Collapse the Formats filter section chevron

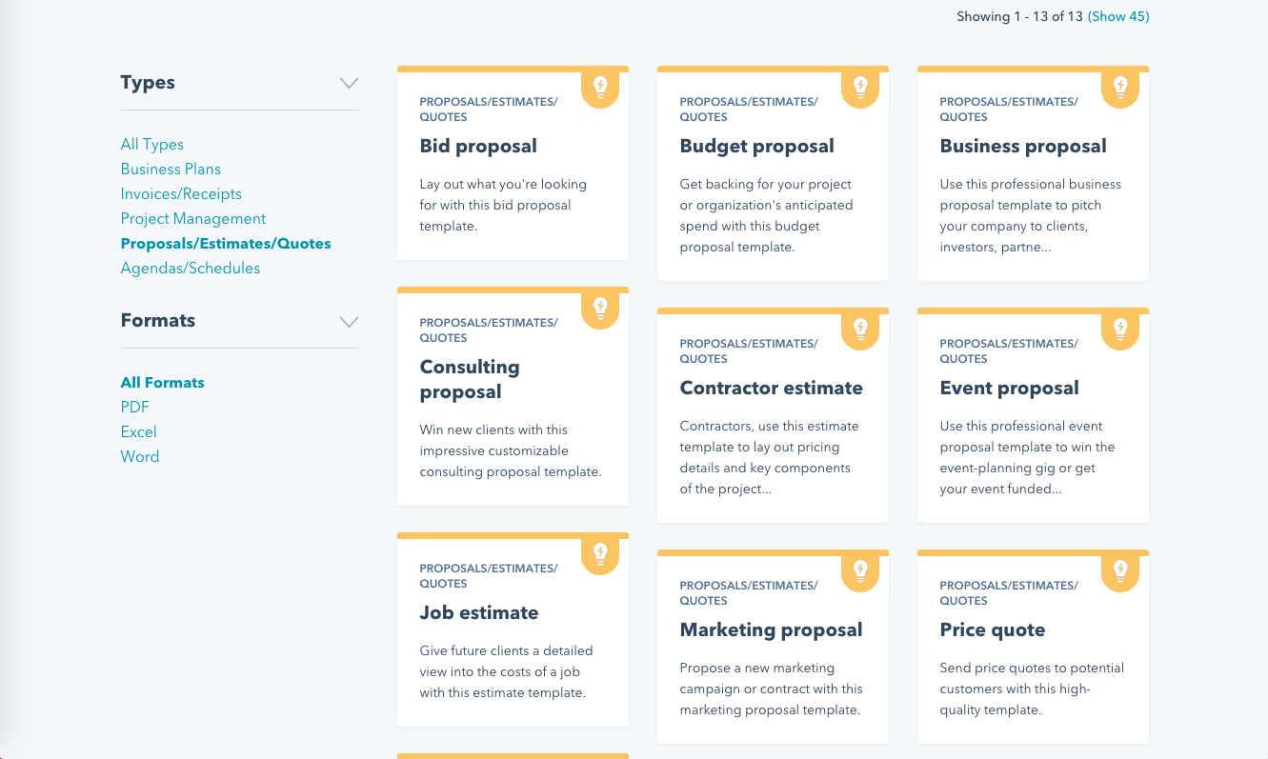(x=349, y=321)
